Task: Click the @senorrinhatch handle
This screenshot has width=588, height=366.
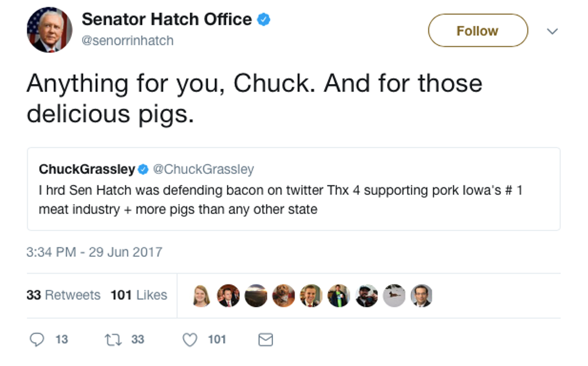Action: [127, 40]
